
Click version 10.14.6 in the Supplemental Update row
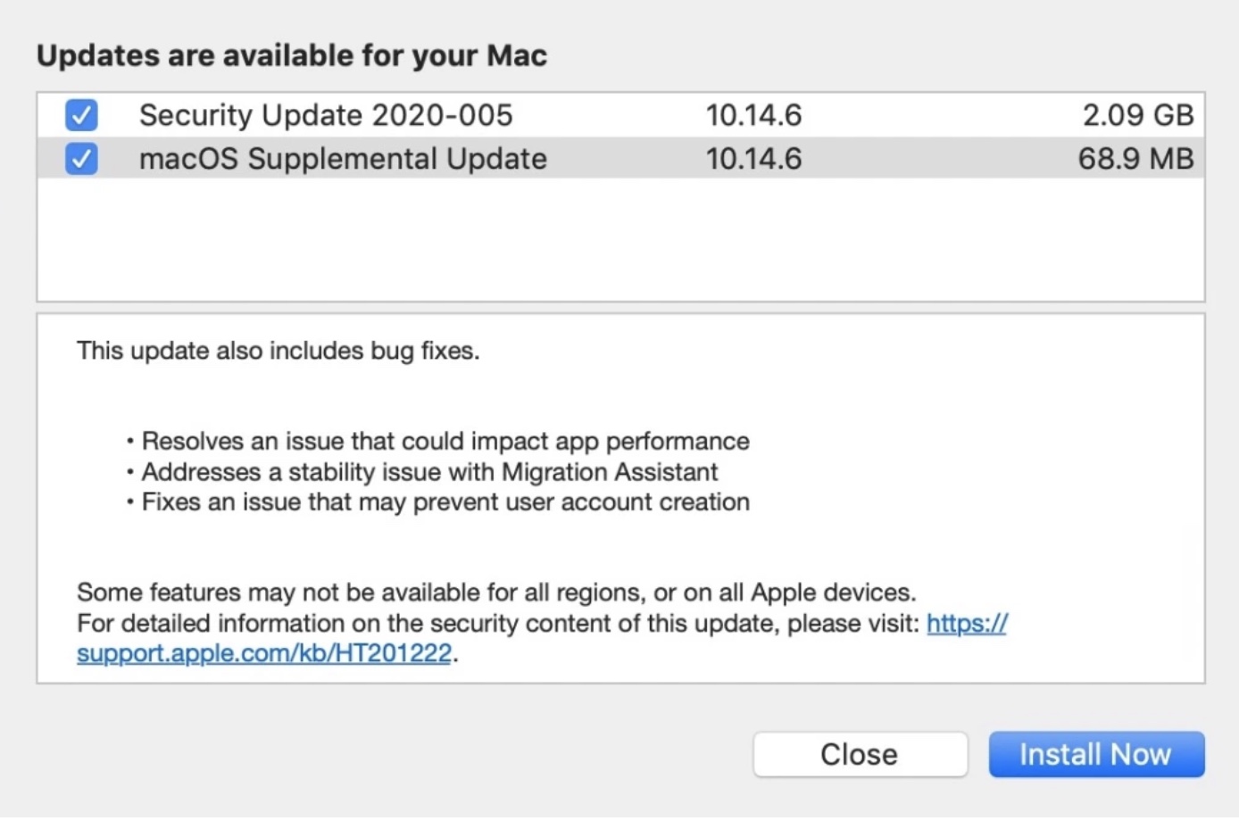tap(753, 159)
